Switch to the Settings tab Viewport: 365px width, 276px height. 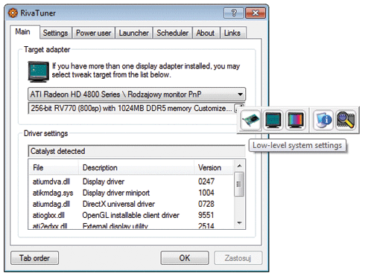[55, 33]
